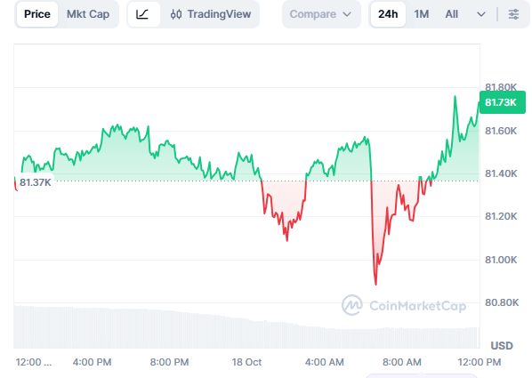This screenshot has width=532, height=378.
Task: Switch to the Price toggle
Action: click(37, 14)
